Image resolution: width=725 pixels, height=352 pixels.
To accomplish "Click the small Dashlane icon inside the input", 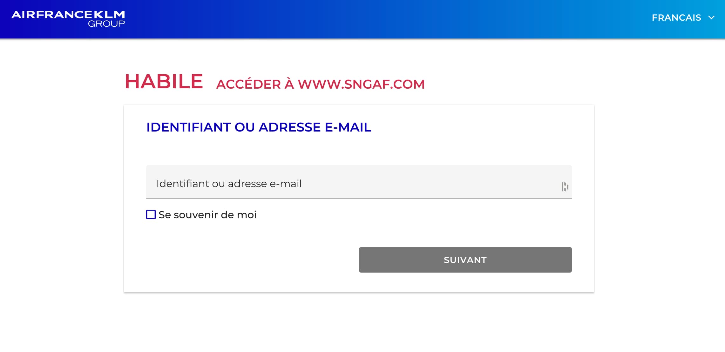I will [x=565, y=187].
